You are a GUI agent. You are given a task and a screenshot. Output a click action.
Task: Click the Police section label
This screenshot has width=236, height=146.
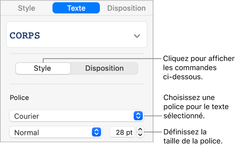click(x=19, y=98)
